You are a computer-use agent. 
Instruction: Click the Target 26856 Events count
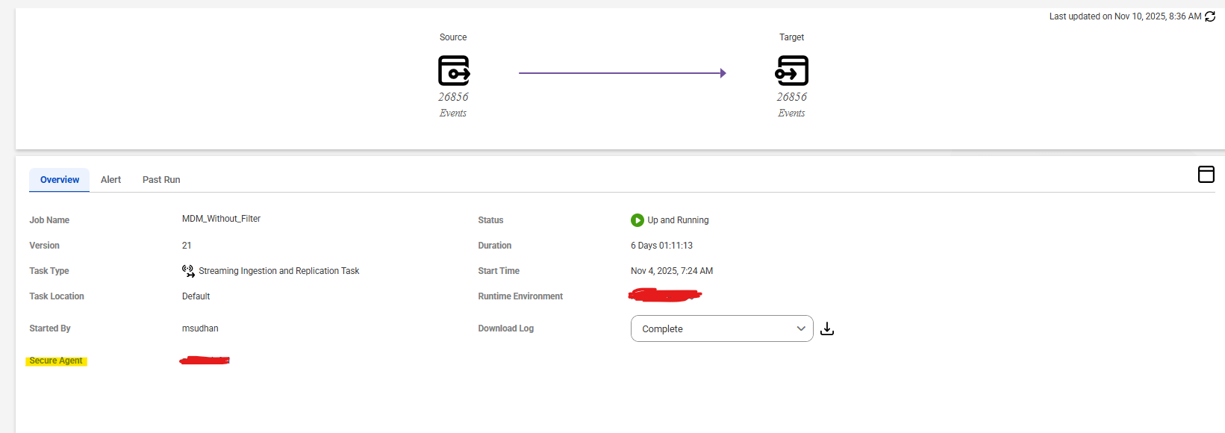(x=791, y=105)
